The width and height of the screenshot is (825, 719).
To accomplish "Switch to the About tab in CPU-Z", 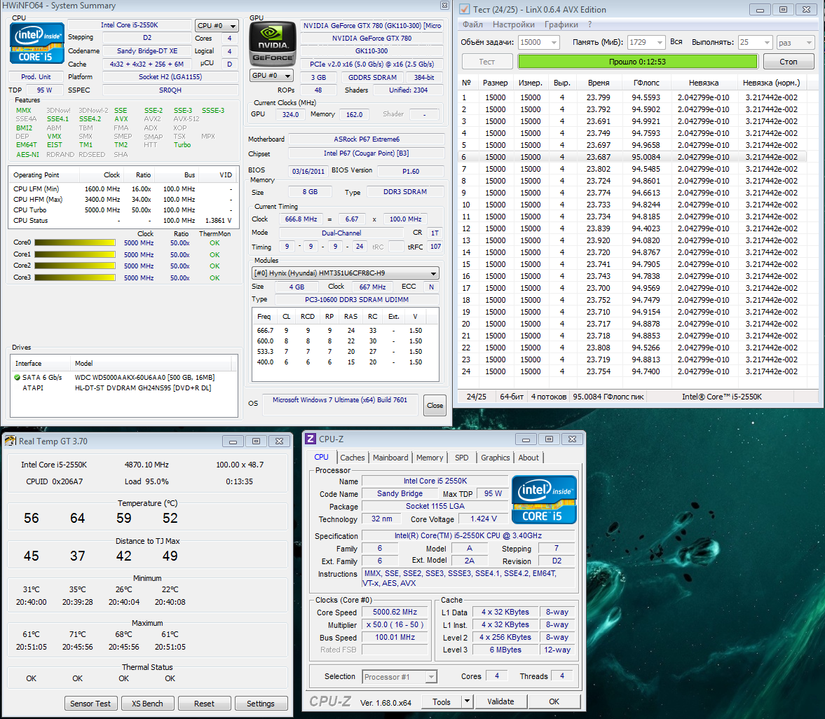I will [x=529, y=458].
